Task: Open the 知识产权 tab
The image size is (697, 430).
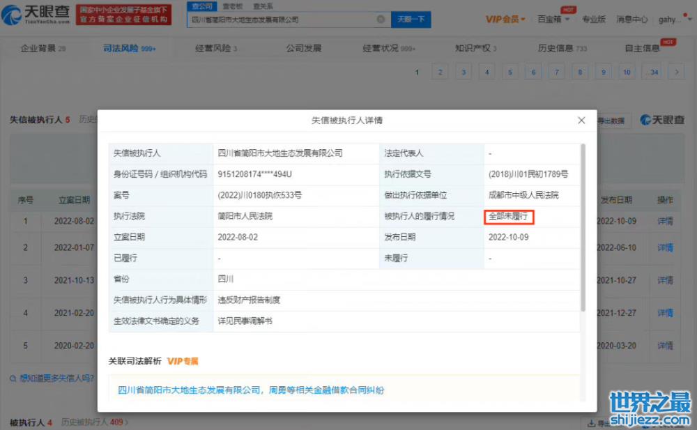Action: pyautogui.click(x=475, y=48)
